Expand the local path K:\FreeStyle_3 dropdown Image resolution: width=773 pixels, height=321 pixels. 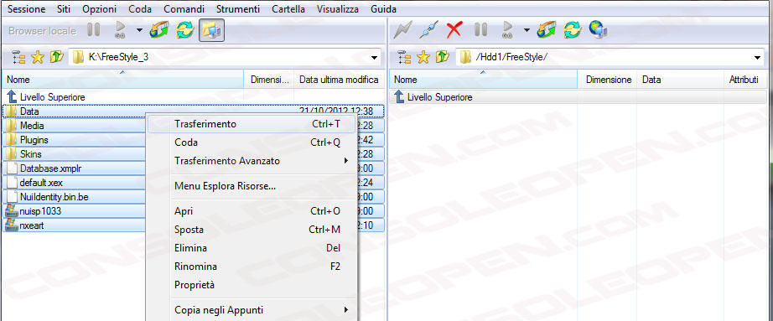(x=374, y=58)
